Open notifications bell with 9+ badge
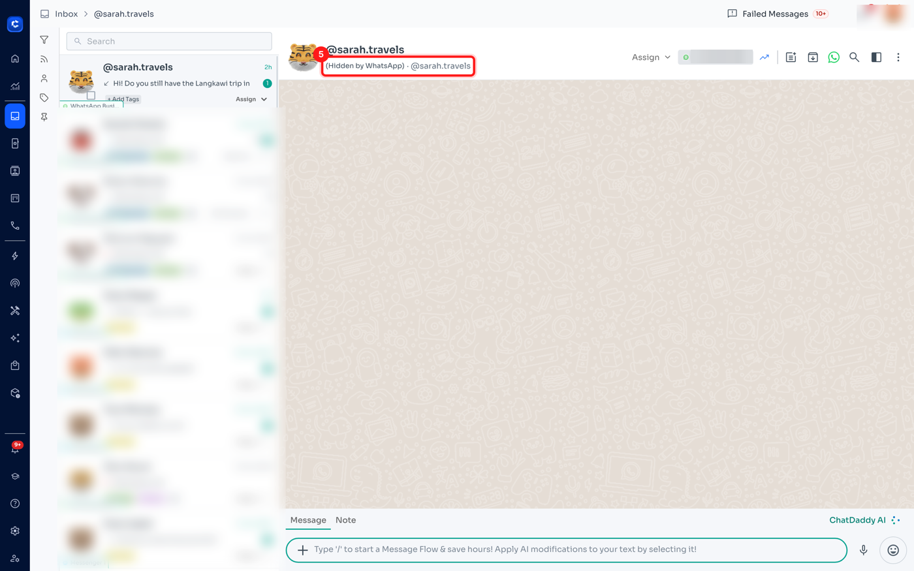Viewport: 914px width, 571px height. 15,448
